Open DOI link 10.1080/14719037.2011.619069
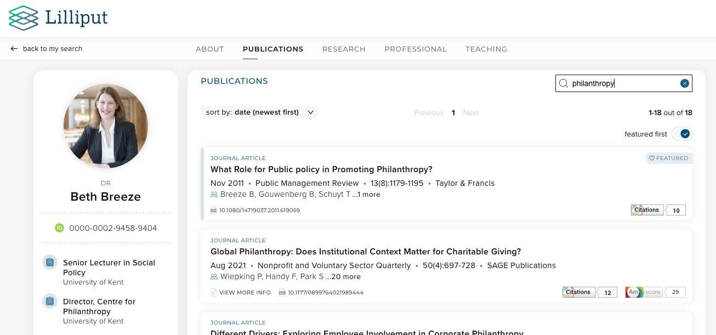Viewport: 716px width, 335px height. point(259,210)
